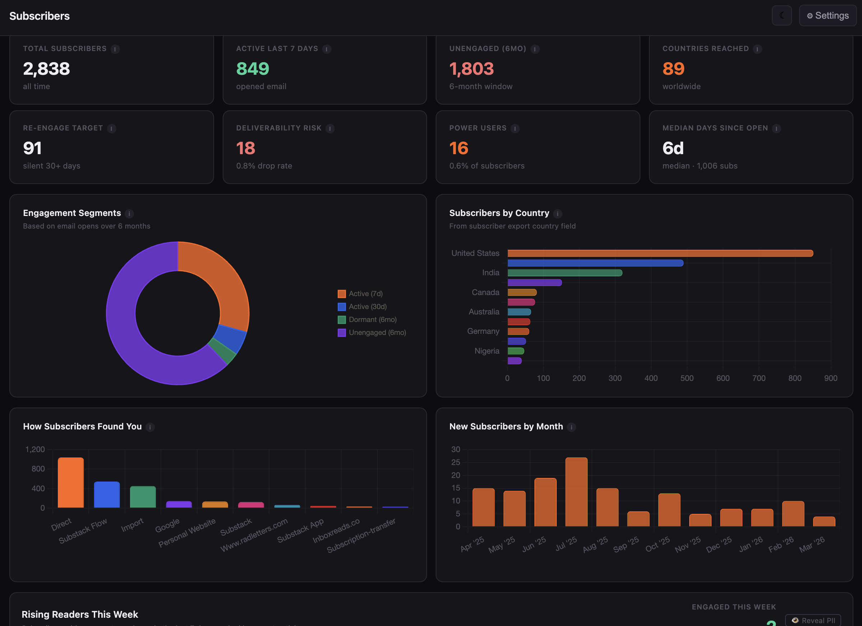Open the Settings button

click(x=828, y=15)
